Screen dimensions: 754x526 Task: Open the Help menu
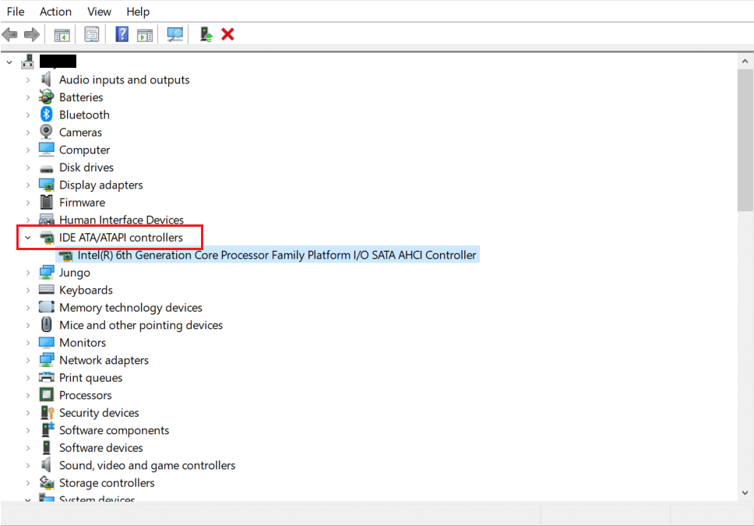coord(138,11)
